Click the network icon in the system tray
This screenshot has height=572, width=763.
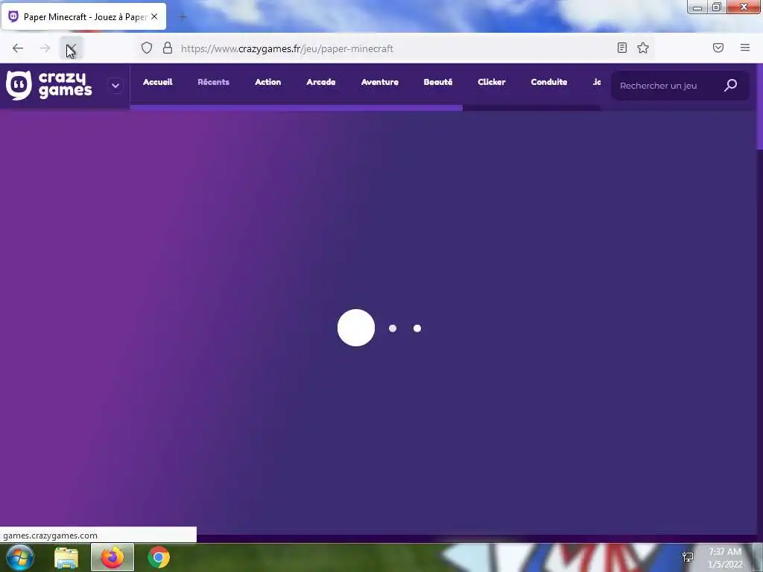(688, 557)
